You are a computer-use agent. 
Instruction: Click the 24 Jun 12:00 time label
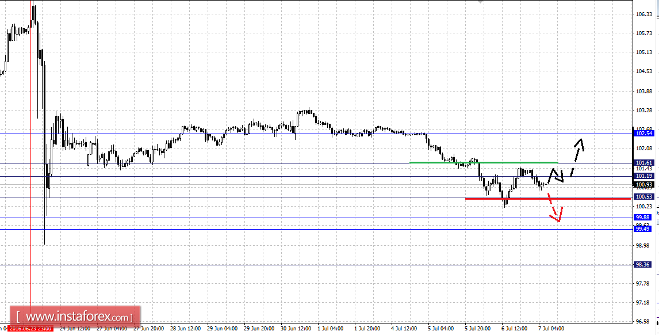75,328
